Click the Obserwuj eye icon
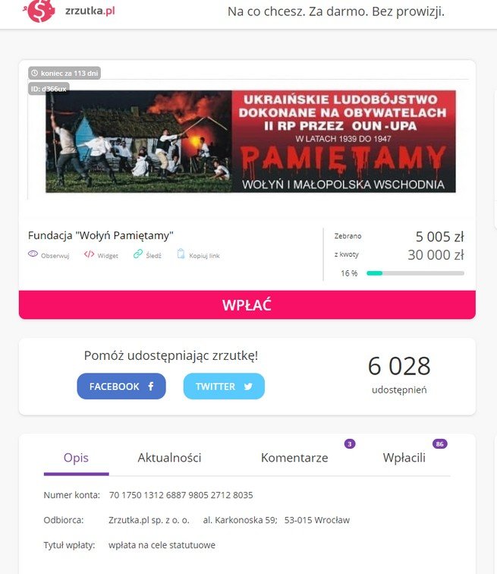This screenshot has height=574, width=497. (33, 254)
